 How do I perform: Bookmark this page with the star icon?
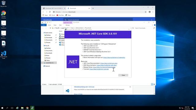(x=145, y=12)
